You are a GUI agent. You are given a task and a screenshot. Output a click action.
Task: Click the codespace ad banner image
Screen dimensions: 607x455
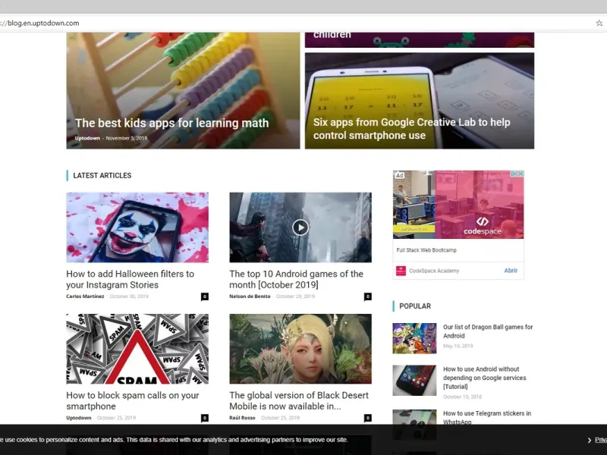pyautogui.click(x=458, y=205)
